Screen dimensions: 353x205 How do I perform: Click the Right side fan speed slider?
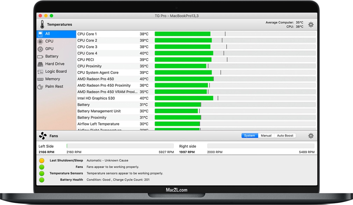point(261,146)
